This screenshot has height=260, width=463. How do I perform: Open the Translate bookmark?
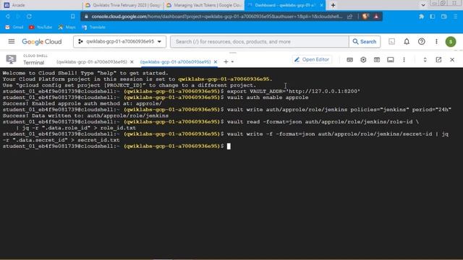93,27
